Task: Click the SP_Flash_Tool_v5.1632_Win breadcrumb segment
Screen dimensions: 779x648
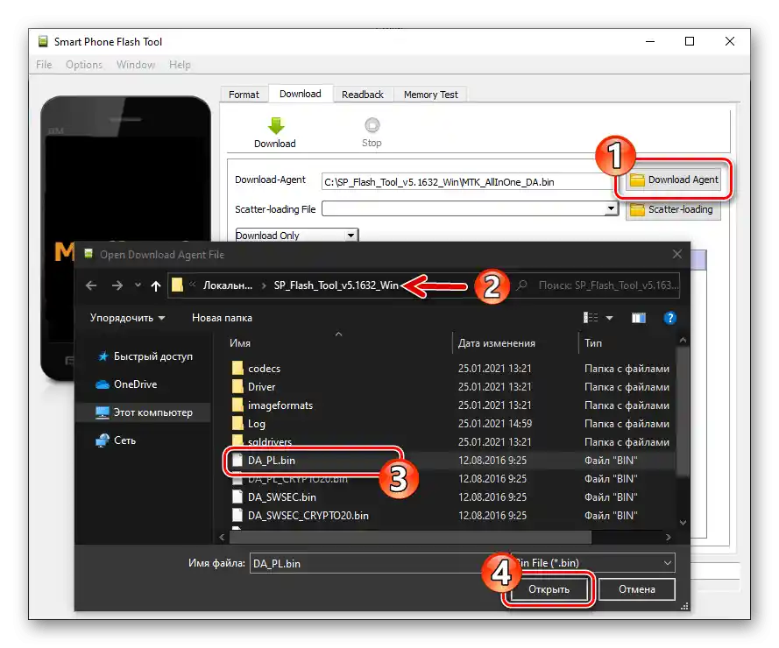Action: point(336,285)
